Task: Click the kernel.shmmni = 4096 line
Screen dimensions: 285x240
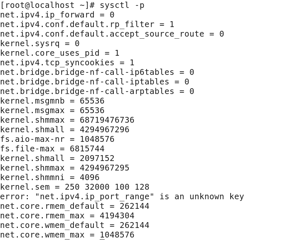Action: [x=50, y=178]
